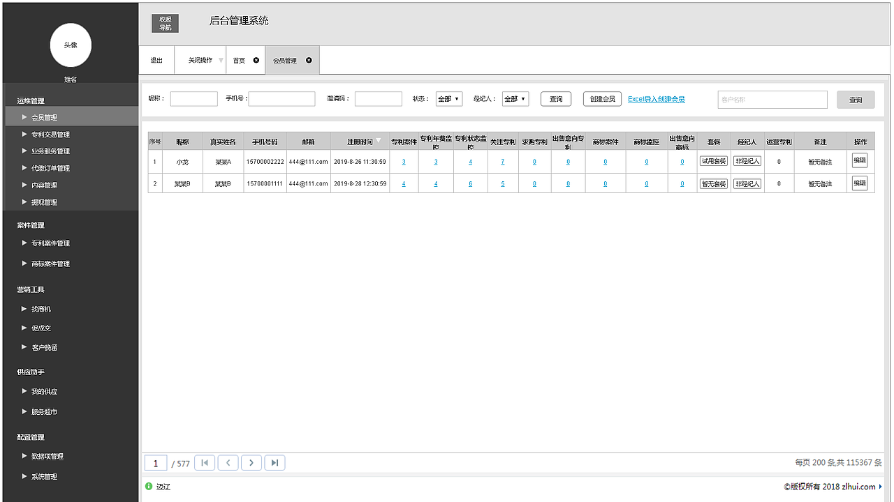The width and height of the screenshot is (894, 502).
Task: Open 专利案件 link 3 in 小龙's row
Action: click(404, 162)
